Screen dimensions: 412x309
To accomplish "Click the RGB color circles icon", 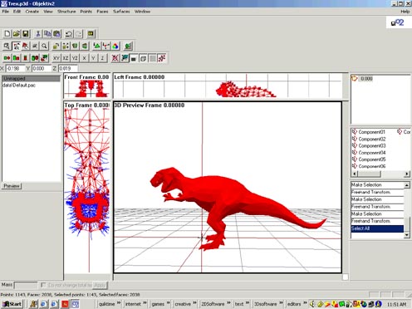I will (x=115, y=46).
